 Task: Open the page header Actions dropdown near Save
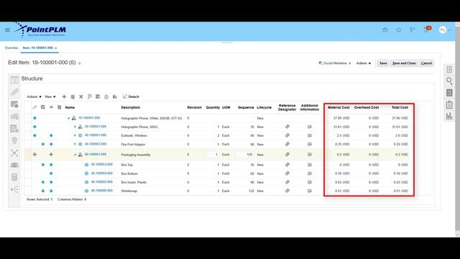pos(364,63)
